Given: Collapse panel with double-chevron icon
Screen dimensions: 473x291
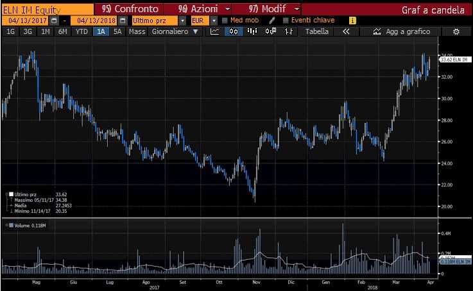Looking at the screenshot, I should (346, 31).
